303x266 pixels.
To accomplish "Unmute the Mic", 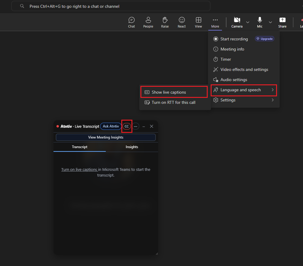I will [x=259, y=22].
